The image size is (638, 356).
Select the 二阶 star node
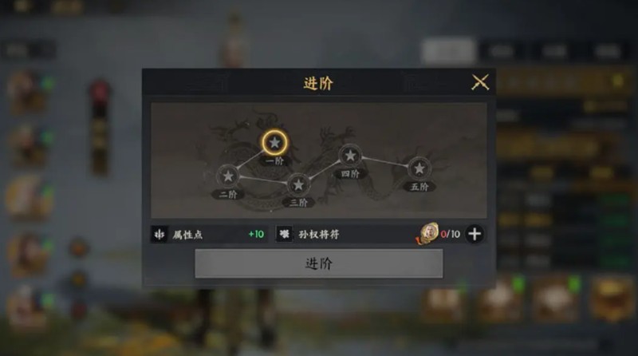(228, 176)
